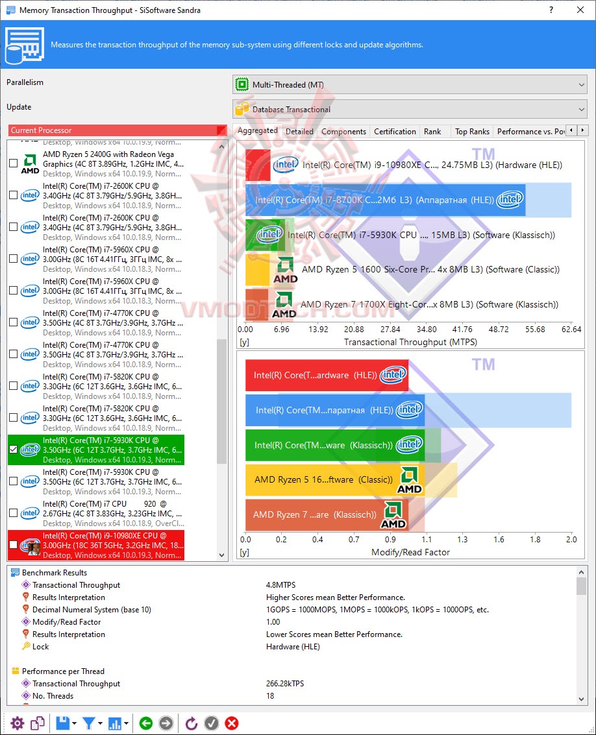Select the 266.28kTPS per-thread value
This screenshot has width=596, height=735.
click(x=285, y=684)
